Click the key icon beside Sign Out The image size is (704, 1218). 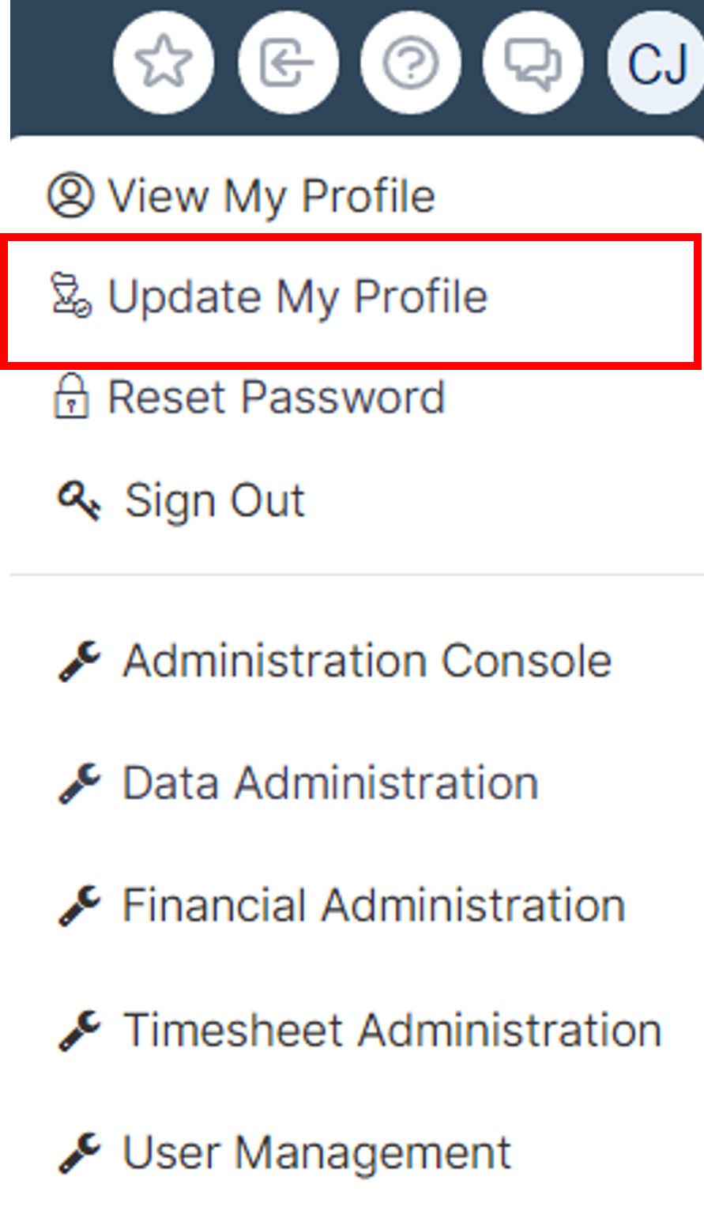[x=80, y=500]
